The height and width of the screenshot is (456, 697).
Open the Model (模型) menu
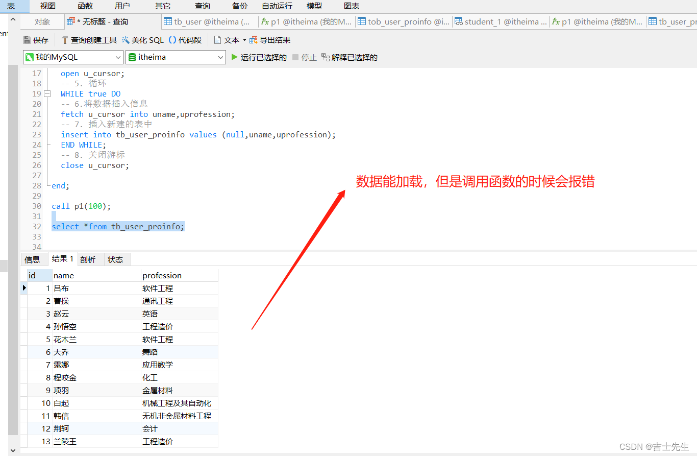[314, 6]
